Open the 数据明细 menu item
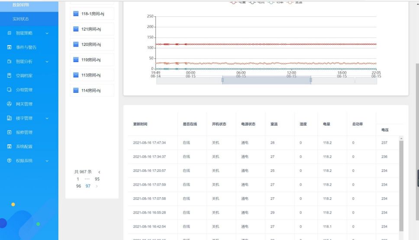Viewport: 419px width, 240px height. tap(21, 5)
